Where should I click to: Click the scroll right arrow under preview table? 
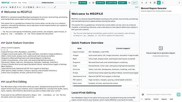click(137, 86)
